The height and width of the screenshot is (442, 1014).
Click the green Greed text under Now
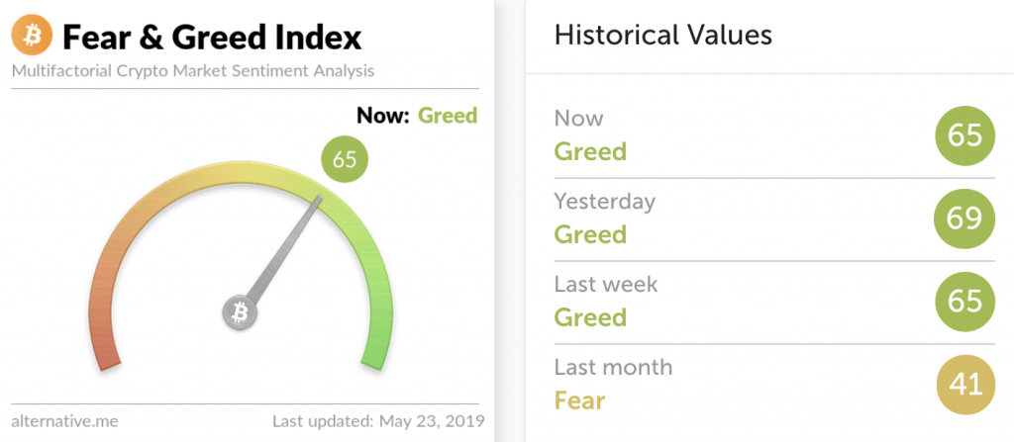pyautogui.click(x=590, y=151)
